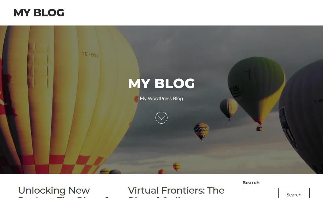Open the Virtual Frontiers post title
Screen dimensions: 323x198
pos(176,190)
